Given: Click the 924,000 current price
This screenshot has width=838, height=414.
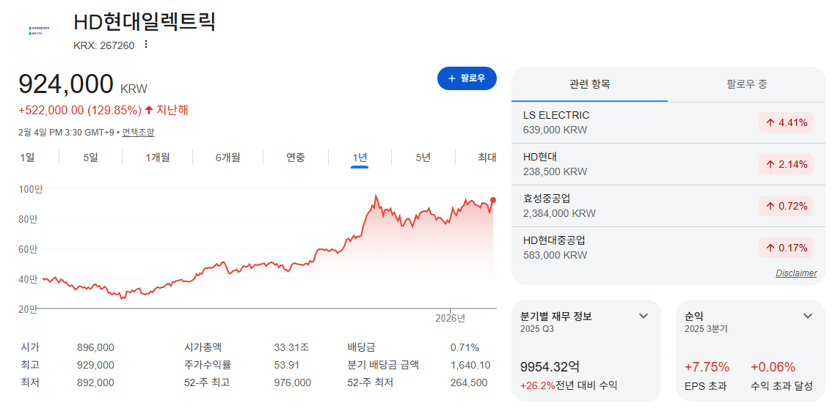Looking at the screenshot, I should (x=66, y=84).
